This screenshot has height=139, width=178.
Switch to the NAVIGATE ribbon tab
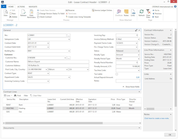33,7
